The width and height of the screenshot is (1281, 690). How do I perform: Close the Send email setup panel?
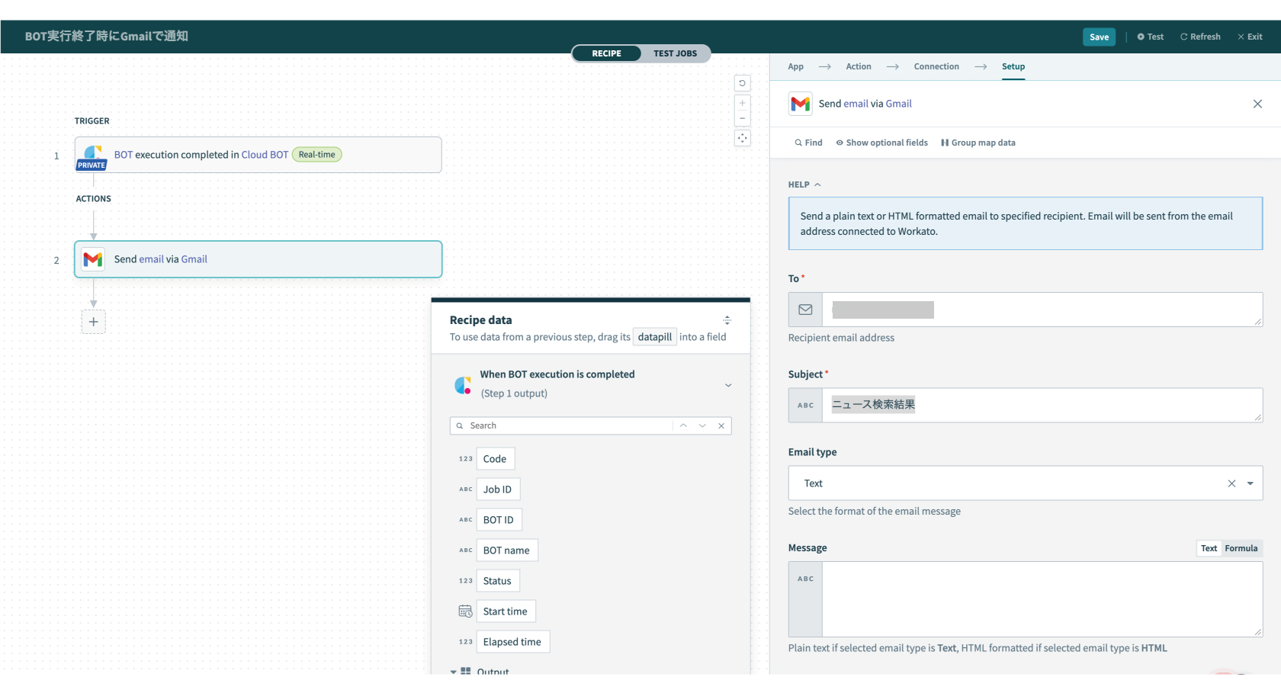click(1257, 104)
